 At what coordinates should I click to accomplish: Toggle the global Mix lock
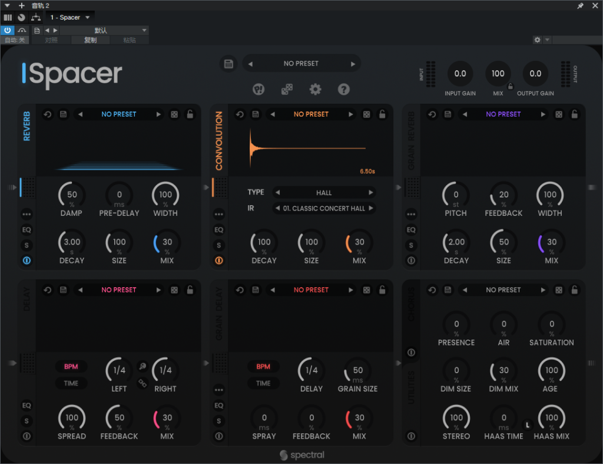tap(511, 86)
